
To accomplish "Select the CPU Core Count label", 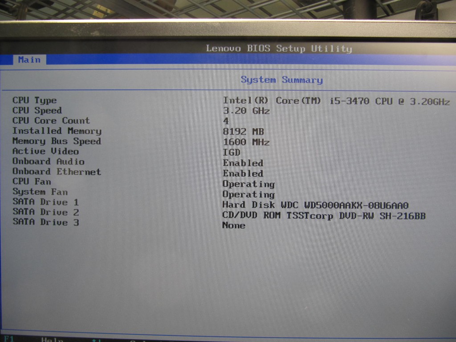I will (x=51, y=120).
